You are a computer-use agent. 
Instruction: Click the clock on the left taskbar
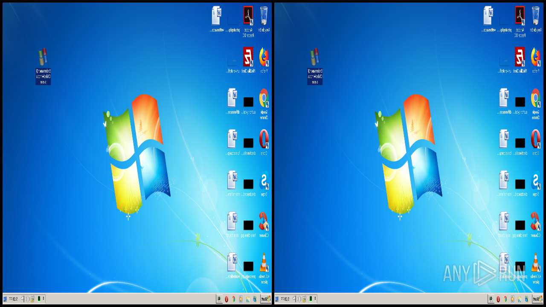click(15, 299)
